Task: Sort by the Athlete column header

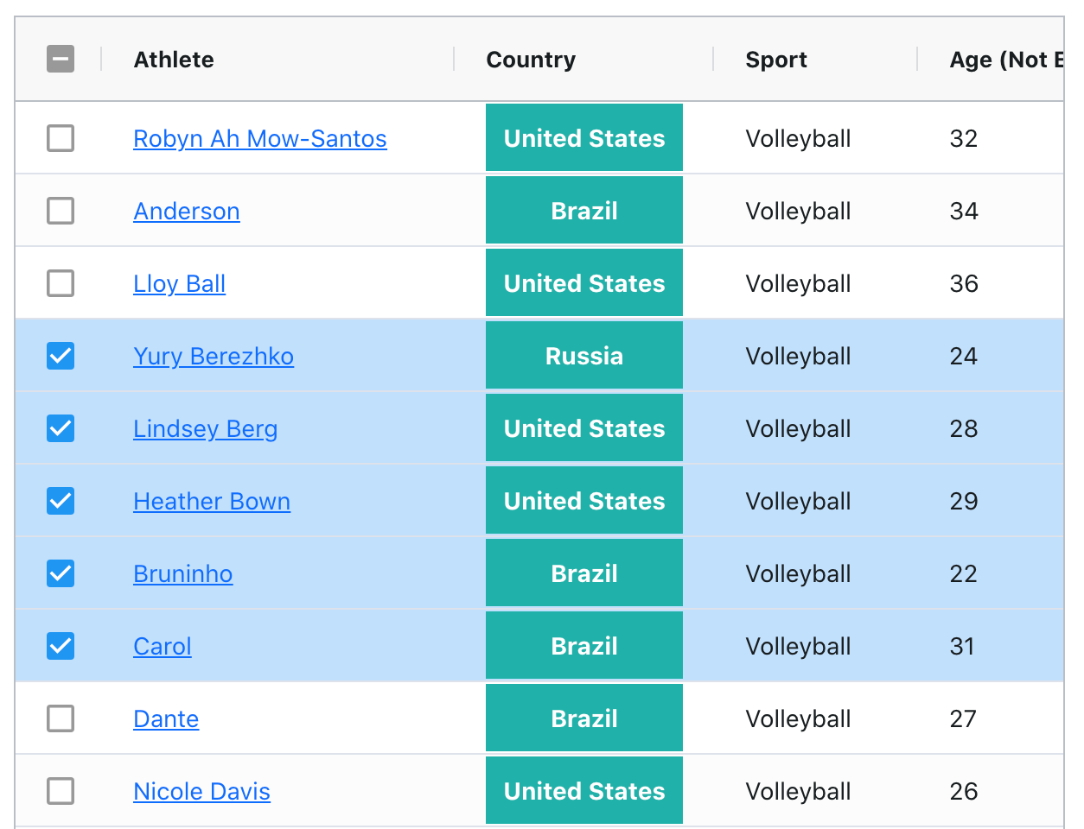Action: [x=174, y=60]
